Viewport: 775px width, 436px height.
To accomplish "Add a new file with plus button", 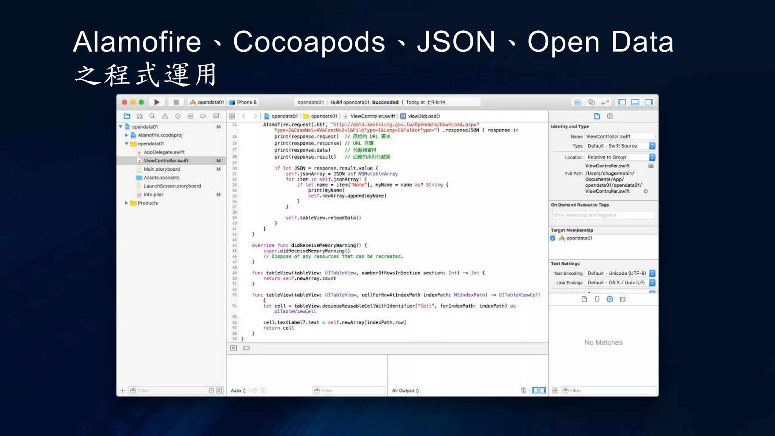I will coord(122,391).
